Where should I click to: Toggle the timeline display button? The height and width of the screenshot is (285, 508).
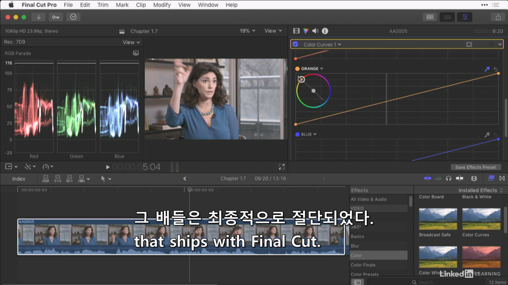tap(447, 17)
